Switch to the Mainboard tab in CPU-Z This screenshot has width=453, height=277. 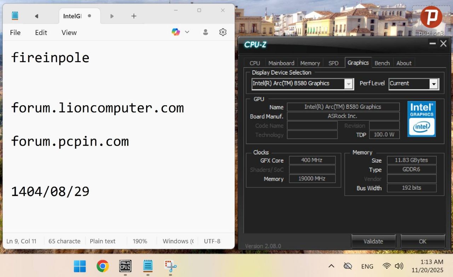281,63
